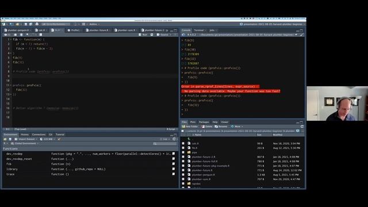368x207 pixels.
Task: Click the clear objects broom icon in Environment
Action: (x=59, y=139)
